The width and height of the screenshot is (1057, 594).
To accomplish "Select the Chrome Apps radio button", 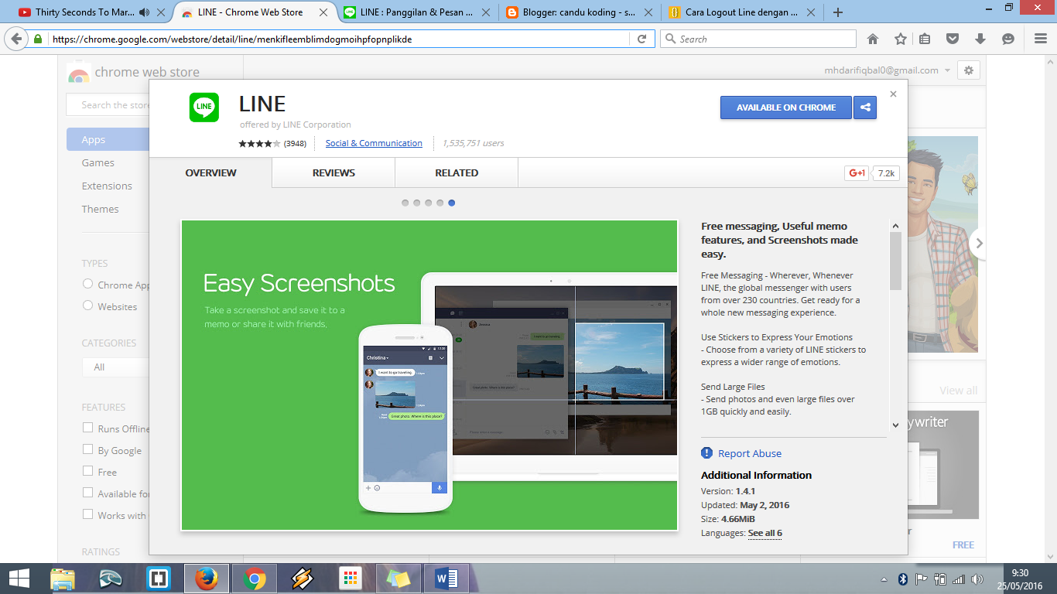I will tap(87, 284).
